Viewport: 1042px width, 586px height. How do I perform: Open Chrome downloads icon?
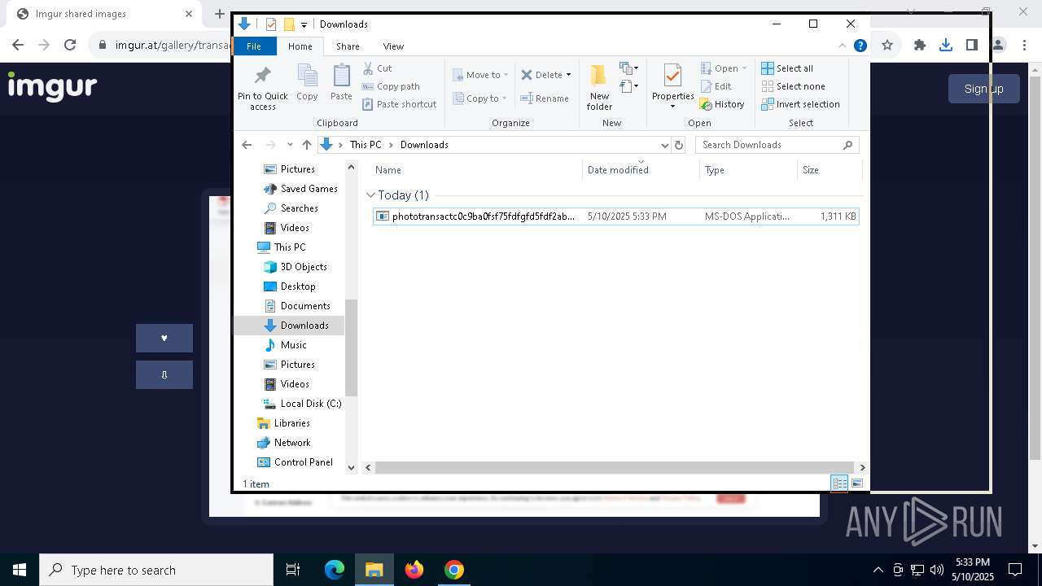click(945, 46)
